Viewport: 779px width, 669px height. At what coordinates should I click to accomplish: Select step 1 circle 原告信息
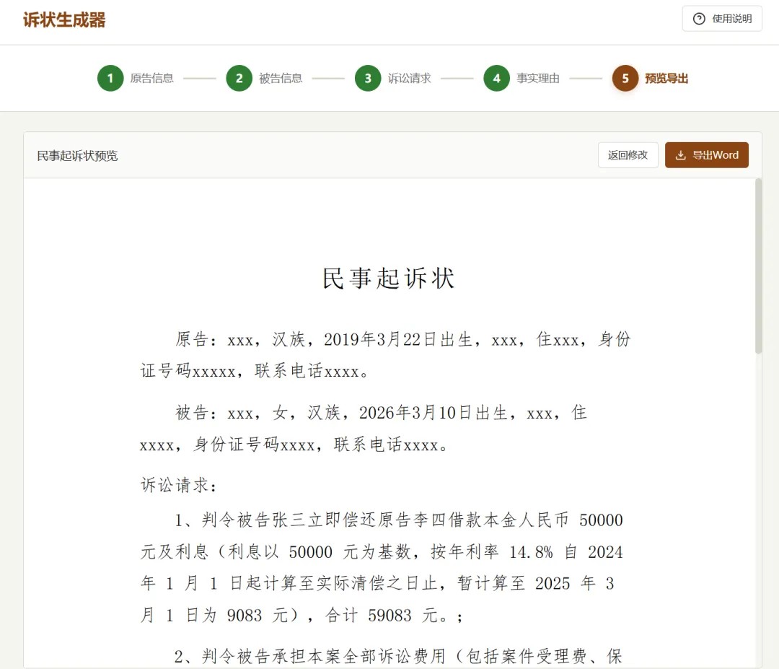110,78
